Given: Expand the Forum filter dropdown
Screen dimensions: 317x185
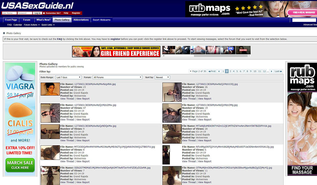Looking at the screenshot, I should tap(117, 77).
